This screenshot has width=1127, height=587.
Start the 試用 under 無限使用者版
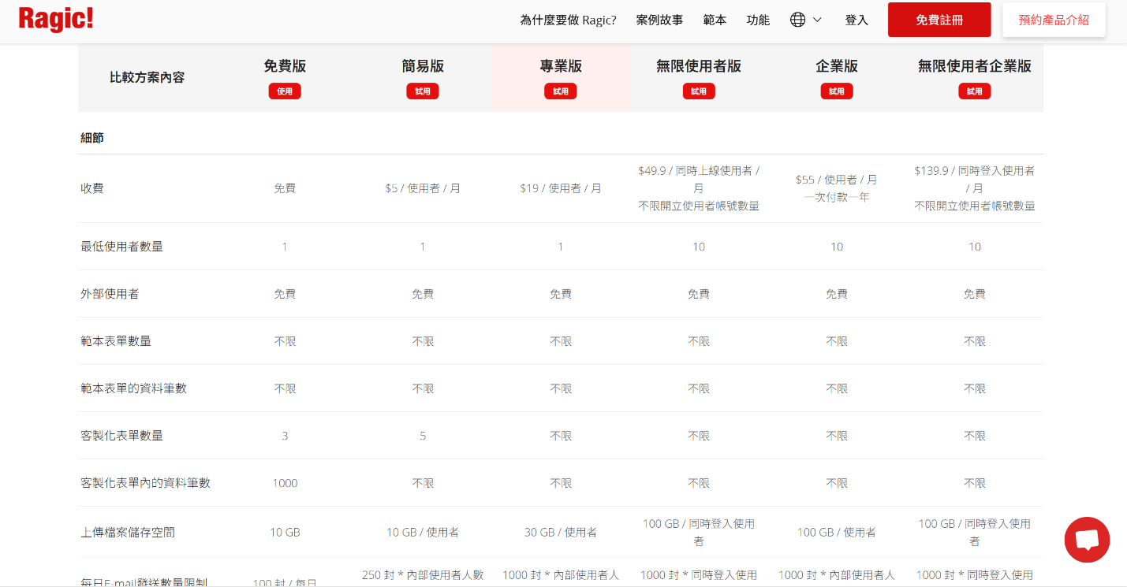tap(699, 91)
